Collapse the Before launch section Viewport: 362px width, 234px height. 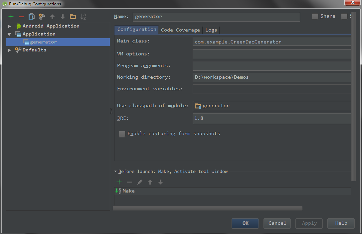(115, 172)
